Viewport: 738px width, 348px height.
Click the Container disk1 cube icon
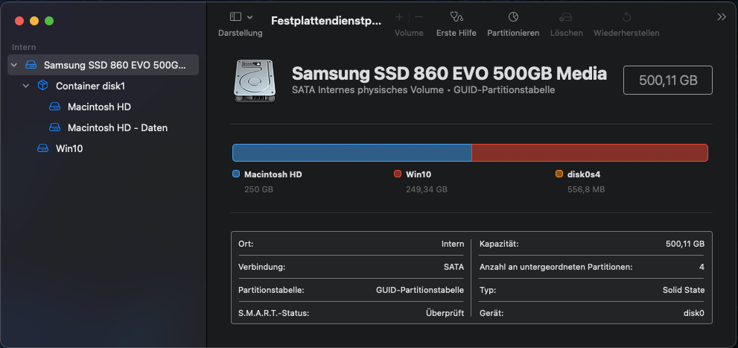pos(43,86)
